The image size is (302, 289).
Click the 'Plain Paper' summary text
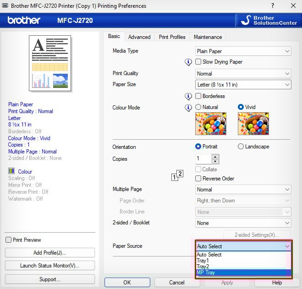coord(21,104)
